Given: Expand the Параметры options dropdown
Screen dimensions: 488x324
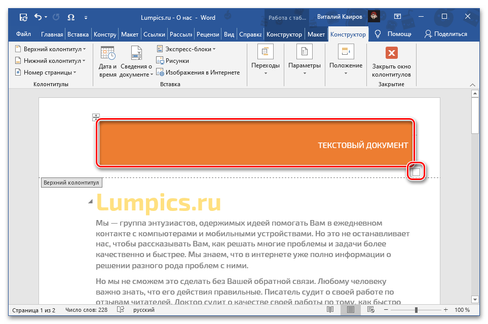Looking at the screenshot, I should tap(304, 66).
